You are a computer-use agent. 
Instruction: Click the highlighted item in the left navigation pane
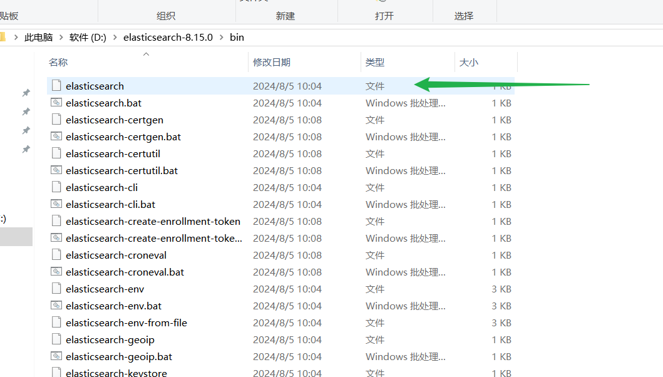point(16,237)
